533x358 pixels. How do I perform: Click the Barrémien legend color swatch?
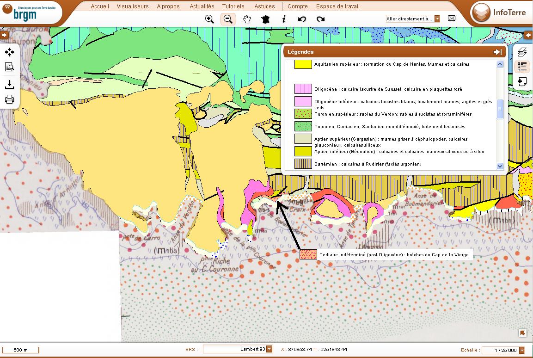tap(303, 164)
